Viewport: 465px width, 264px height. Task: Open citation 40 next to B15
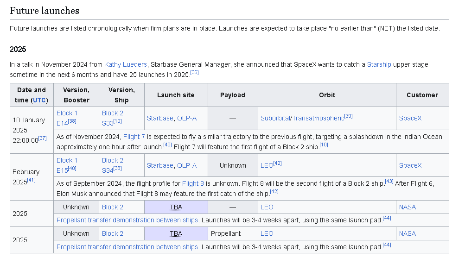[x=72, y=169]
